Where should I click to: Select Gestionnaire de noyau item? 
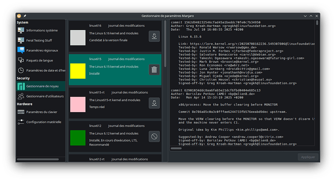pos(40,86)
